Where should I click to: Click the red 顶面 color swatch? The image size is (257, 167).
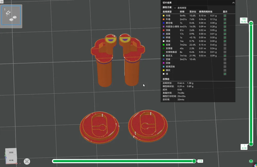pos(163,30)
